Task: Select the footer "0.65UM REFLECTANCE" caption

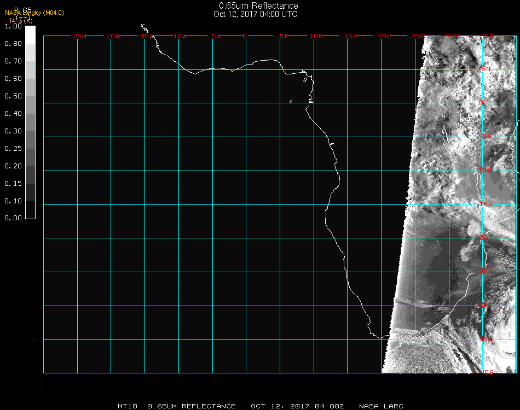Action: tap(192, 406)
